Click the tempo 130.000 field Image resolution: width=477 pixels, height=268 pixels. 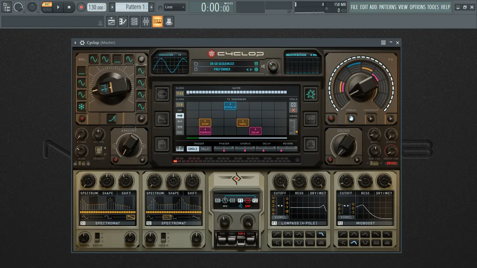click(96, 7)
